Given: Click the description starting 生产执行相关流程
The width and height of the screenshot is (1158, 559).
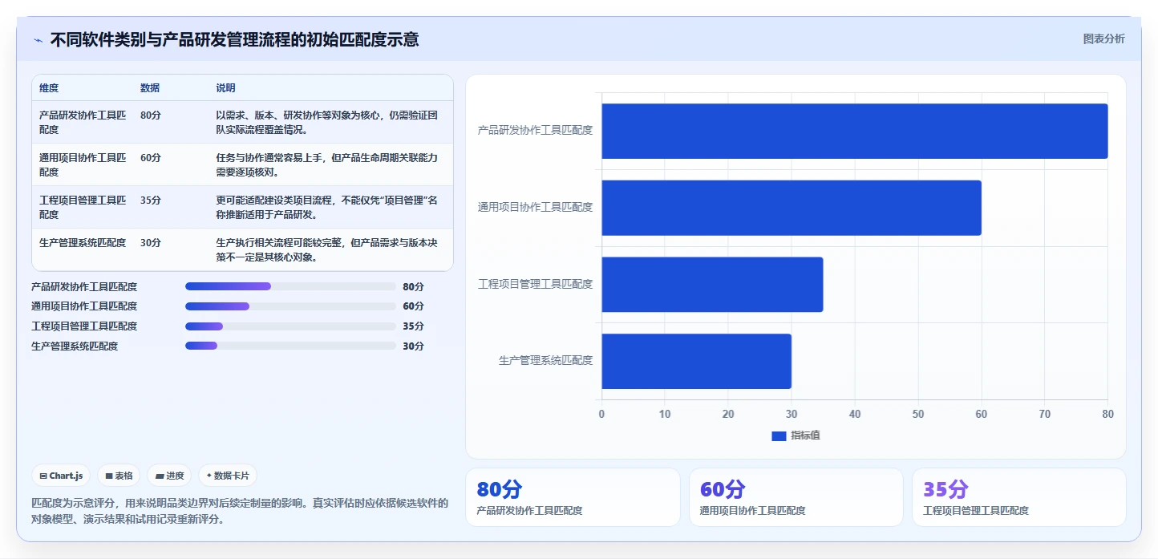Looking at the screenshot, I should click(x=327, y=249).
